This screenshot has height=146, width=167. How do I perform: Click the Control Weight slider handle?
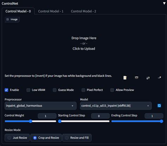click(x=31, y=121)
